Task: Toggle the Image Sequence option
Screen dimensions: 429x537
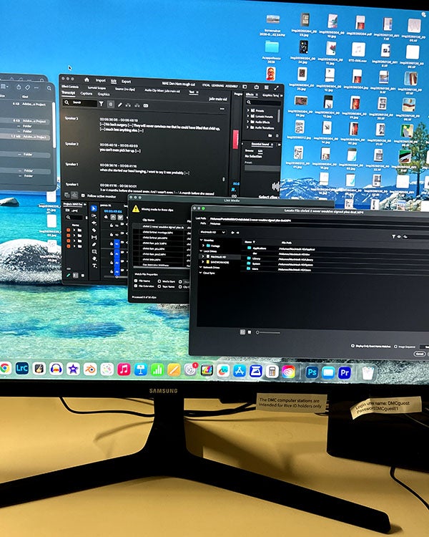Action: pyautogui.click(x=395, y=347)
